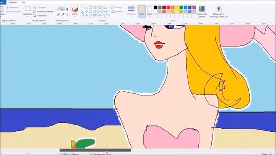Choose the Line shape
This screenshot has width=276, height=155.
83,8
